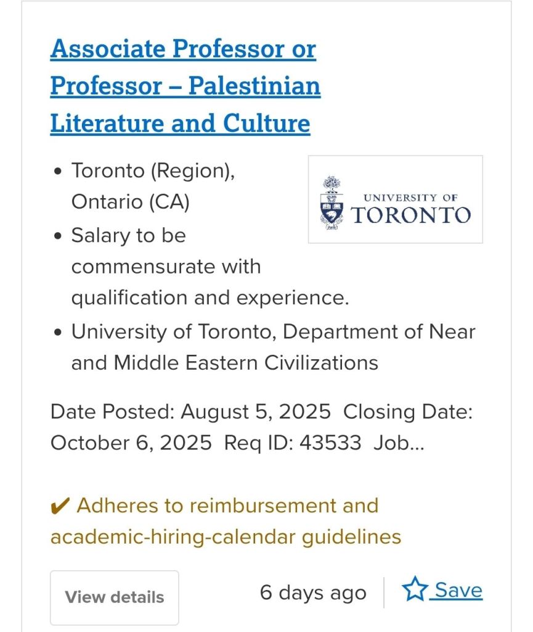The height and width of the screenshot is (632, 533).
Task: Click the Req ID 43533 text
Action: click(x=292, y=443)
